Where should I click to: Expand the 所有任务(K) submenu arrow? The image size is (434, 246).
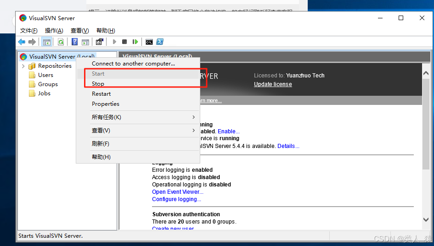coord(193,117)
